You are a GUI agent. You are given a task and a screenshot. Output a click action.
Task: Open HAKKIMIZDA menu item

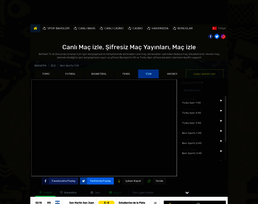point(158,28)
